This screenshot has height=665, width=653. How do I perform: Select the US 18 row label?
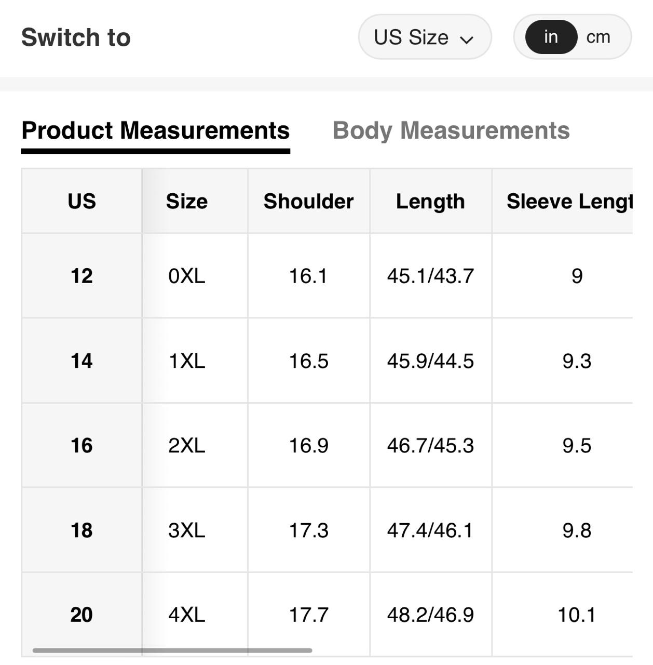coord(81,530)
